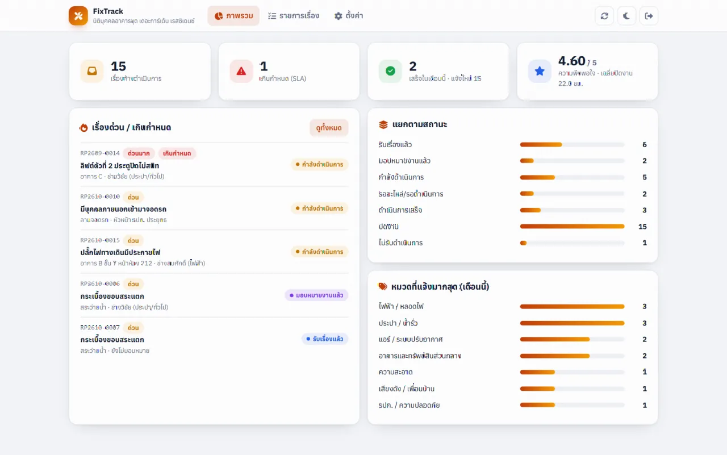The height and width of the screenshot is (455, 727).
Task: Open ticket RP2610-0006 กระเบื้องขอบสระแตก
Action: pos(214,295)
